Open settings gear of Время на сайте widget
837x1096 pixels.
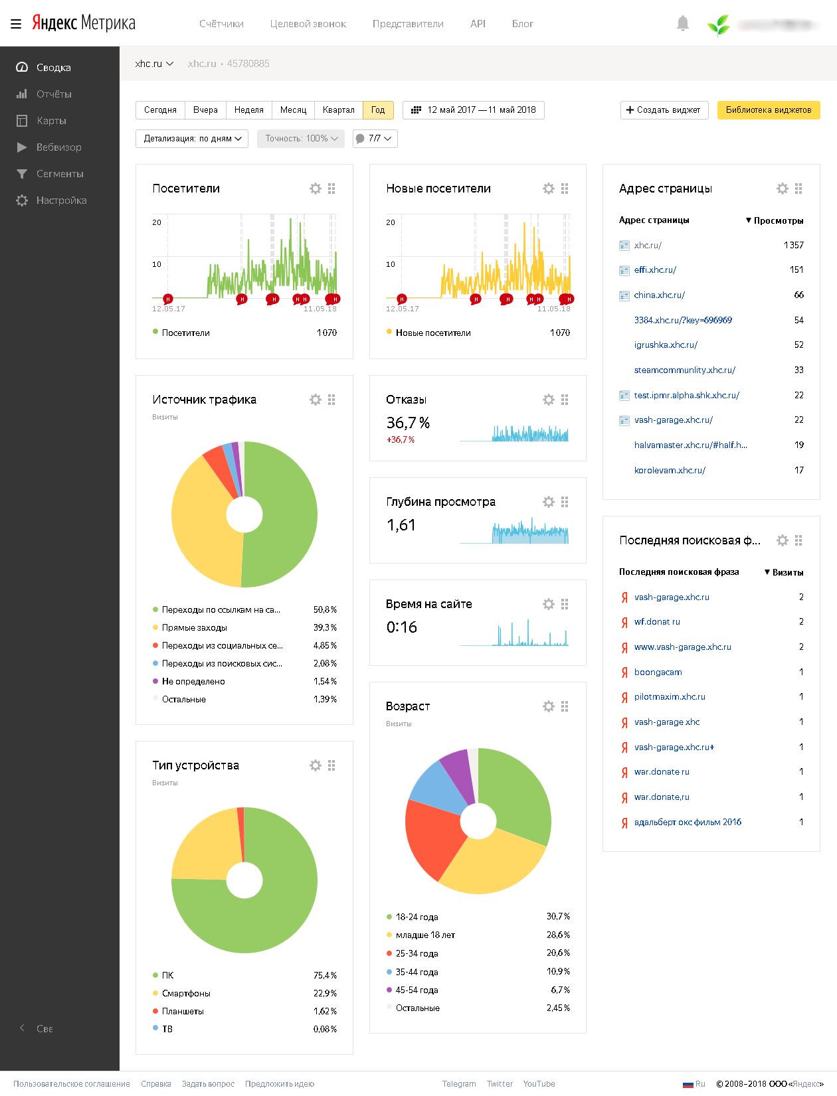click(x=549, y=604)
